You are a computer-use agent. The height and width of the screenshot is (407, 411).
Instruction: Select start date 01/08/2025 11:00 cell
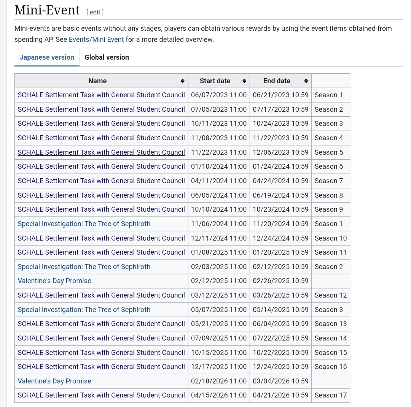[x=219, y=252]
